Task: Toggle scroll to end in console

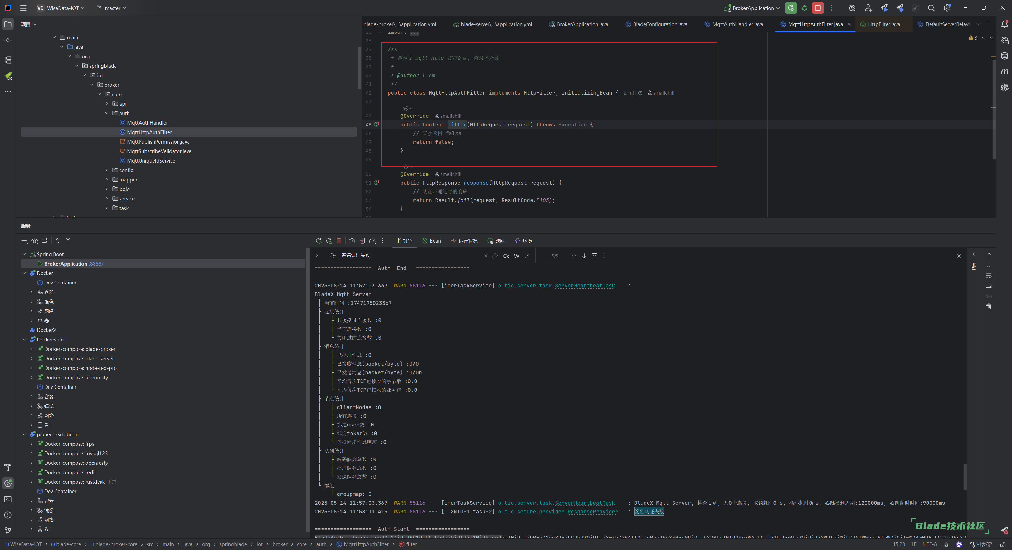Action: click(989, 286)
